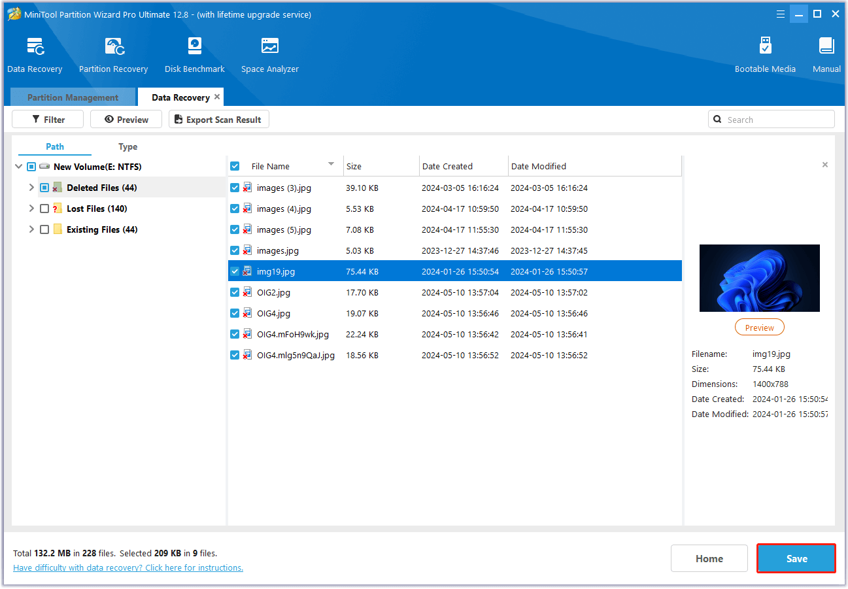
Task: Click the File Name column sort arrow
Action: 331,164
